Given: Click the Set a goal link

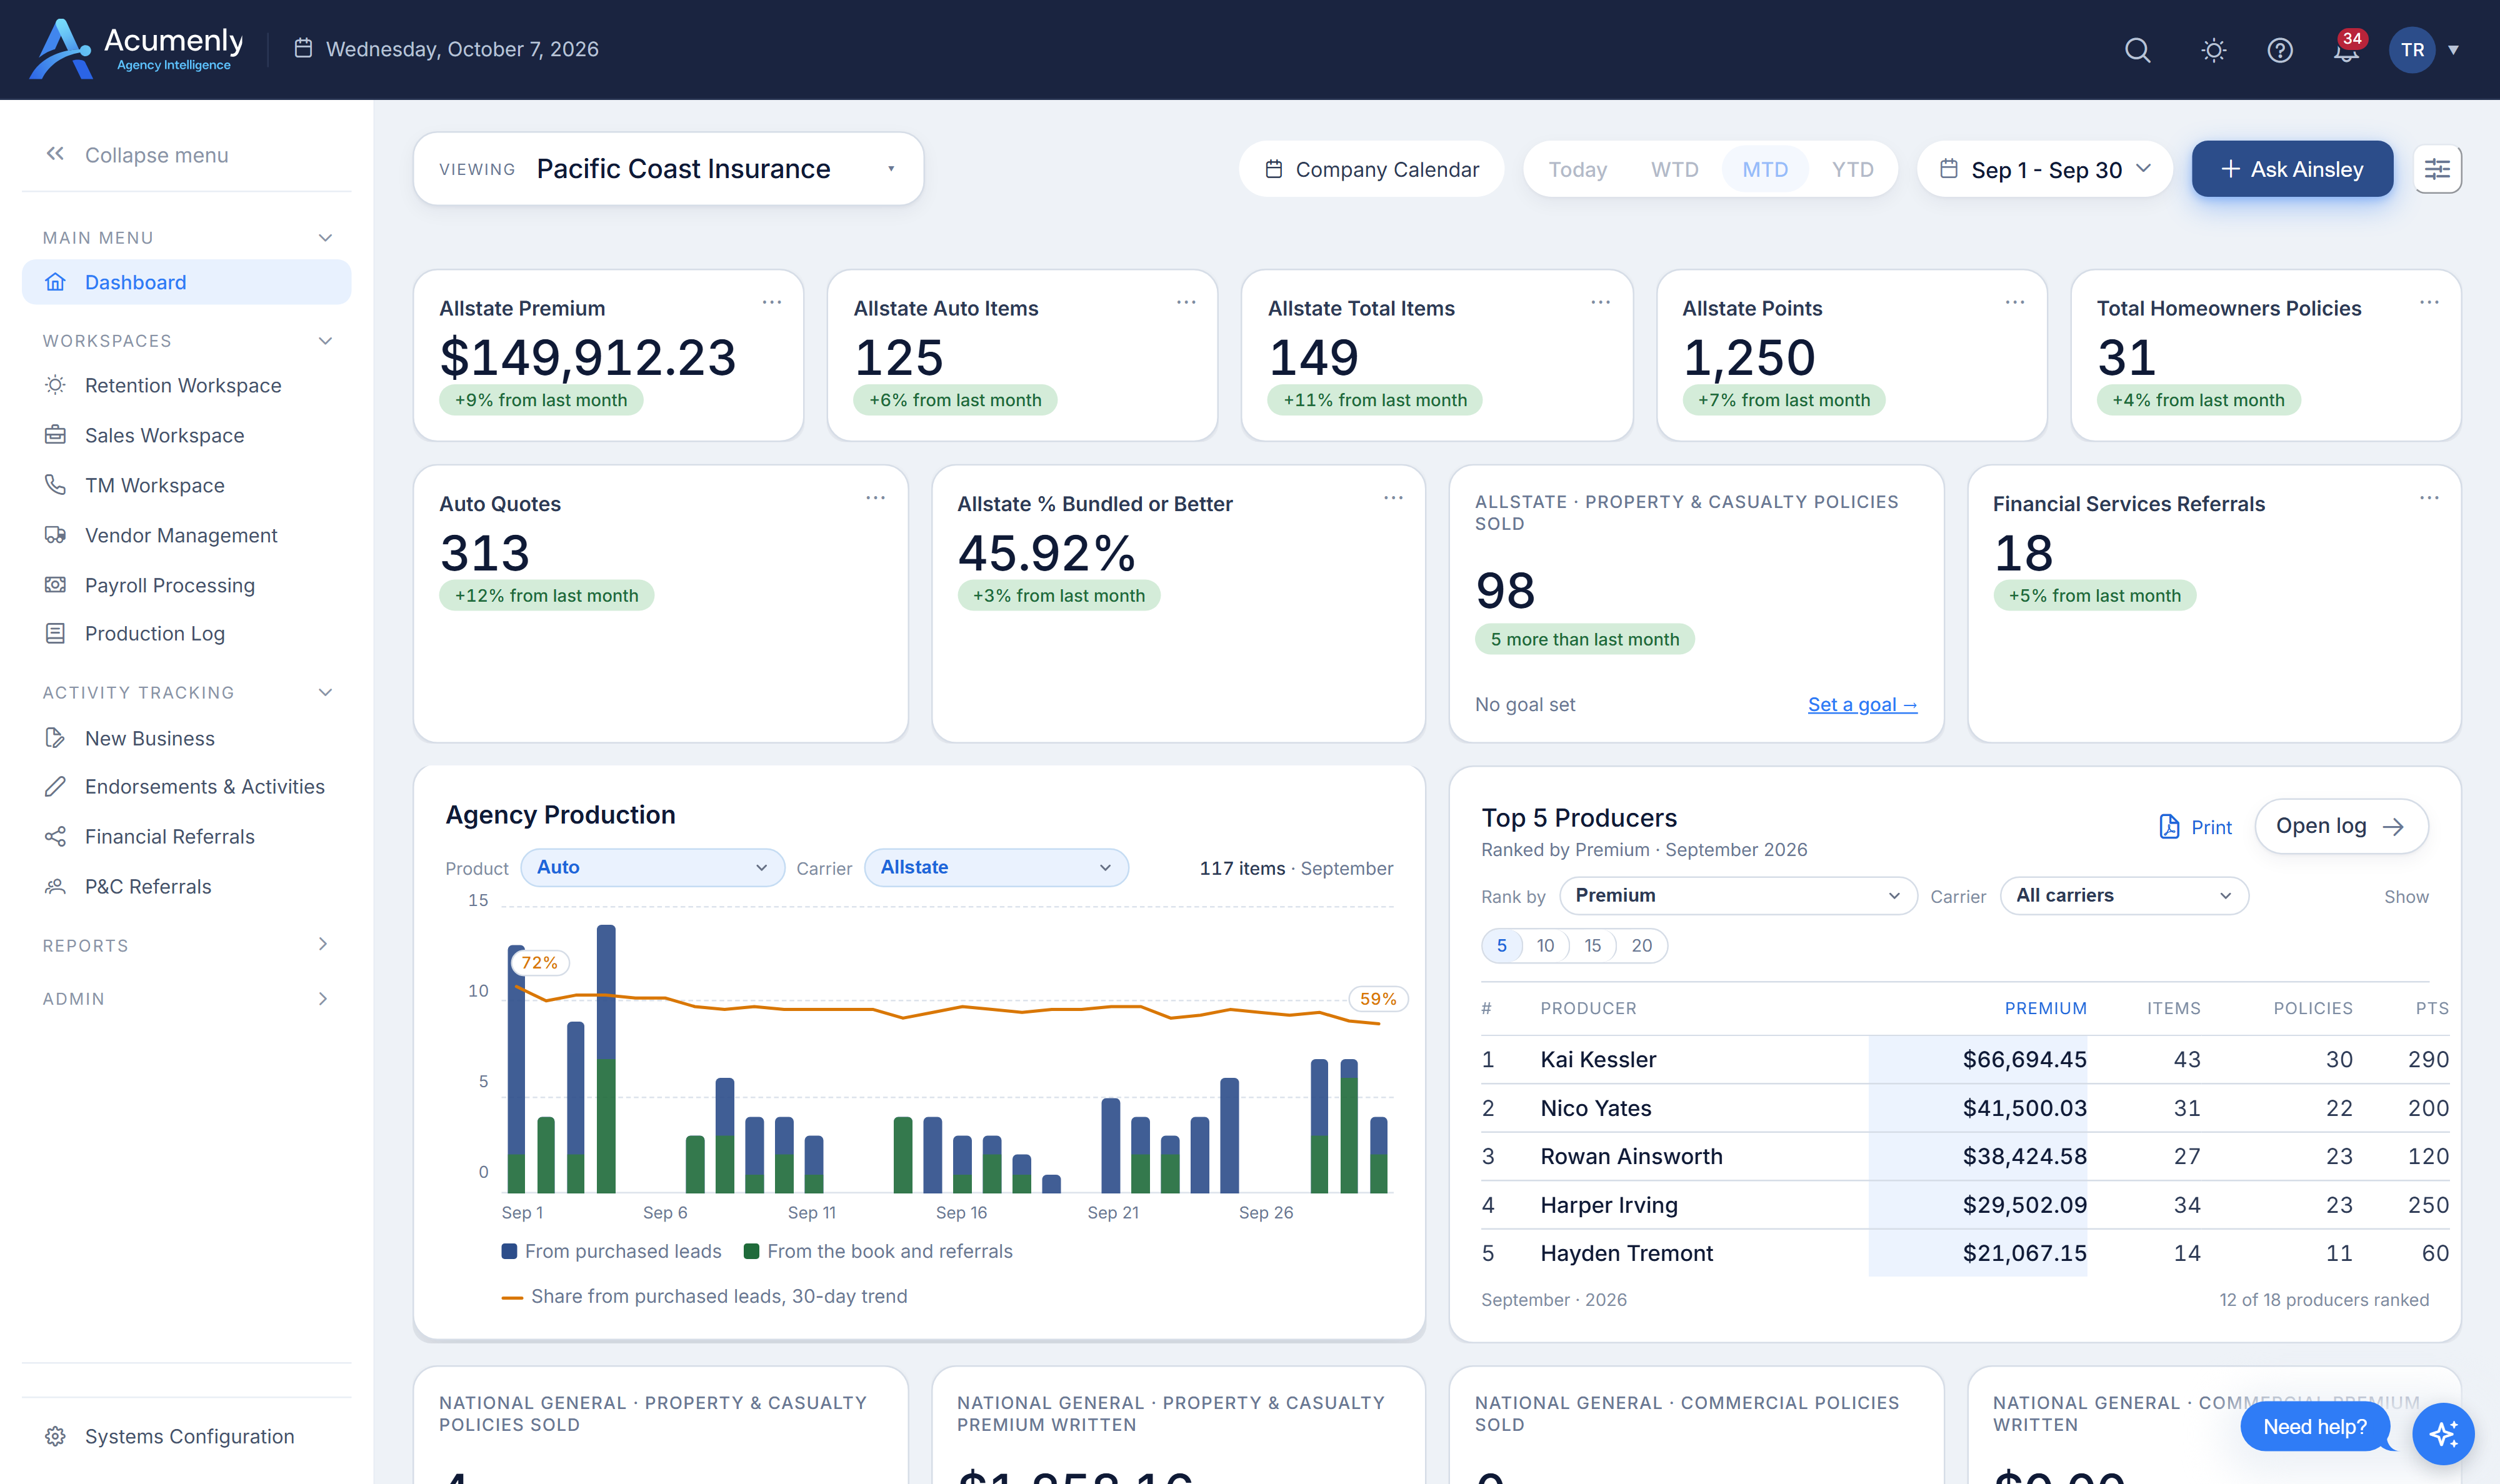Looking at the screenshot, I should click(x=1862, y=704).
